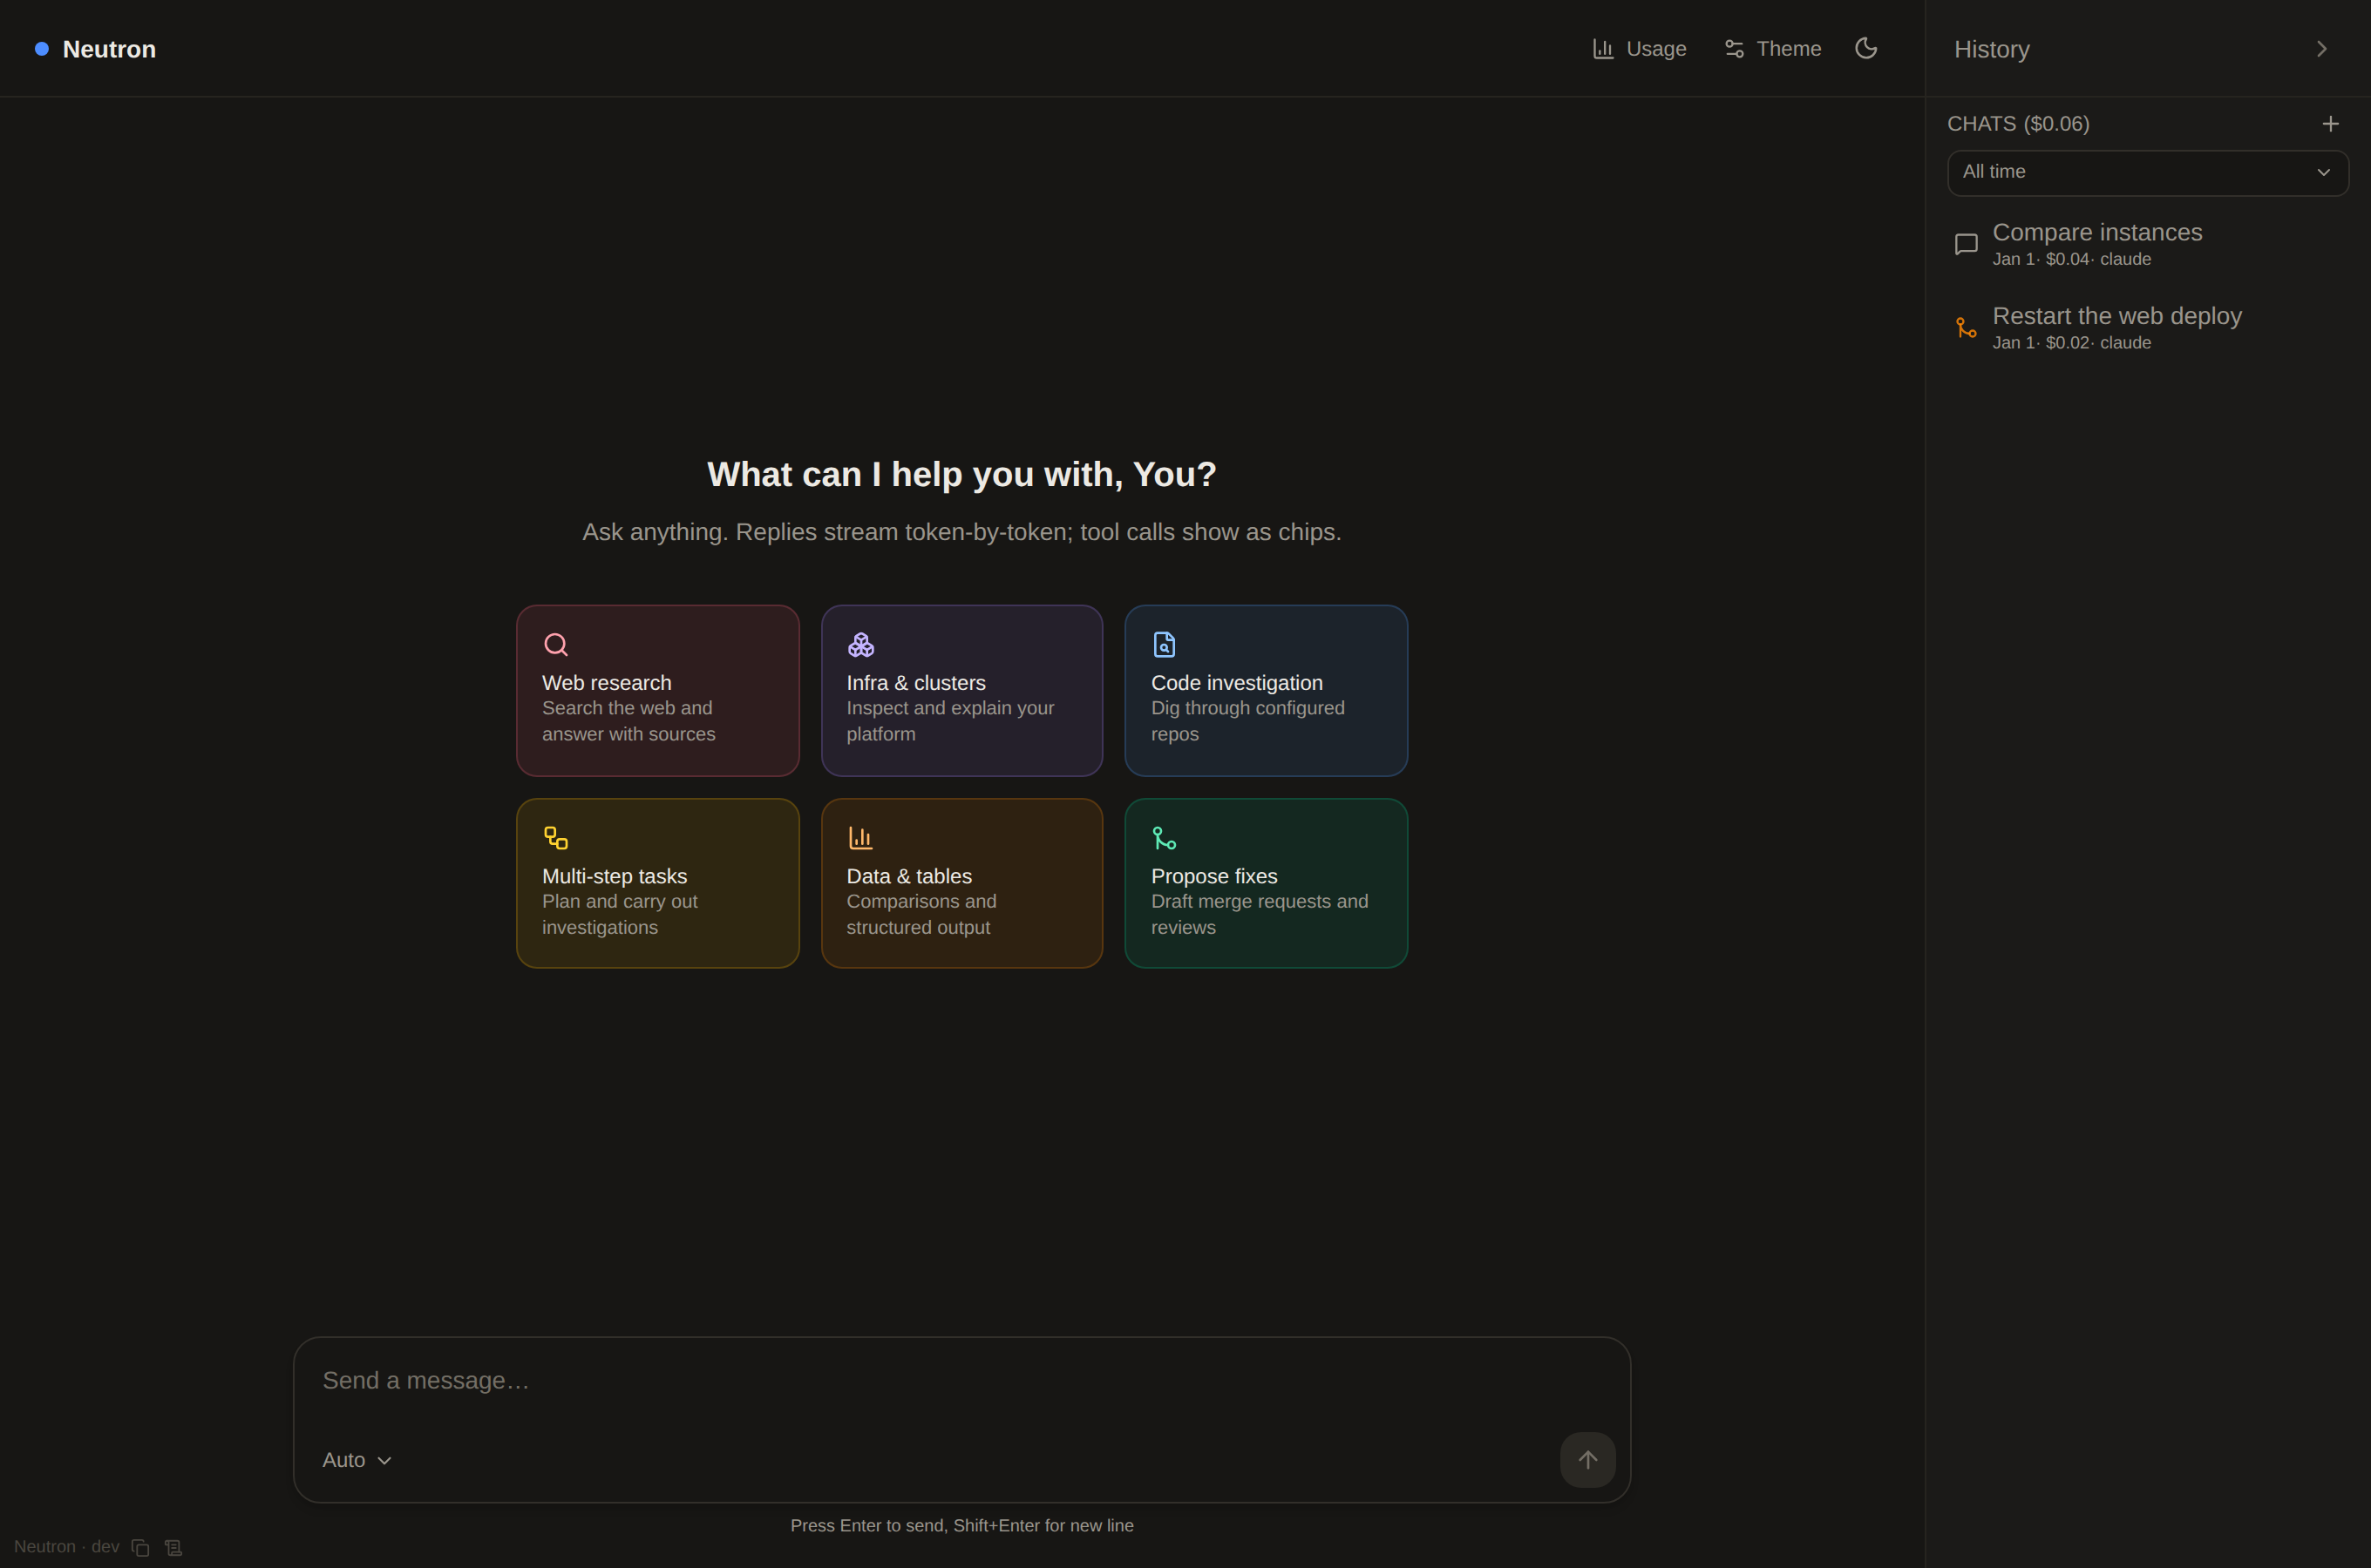
Task: Click the Data & tables chart icon
Action: [x=860, y=837]
